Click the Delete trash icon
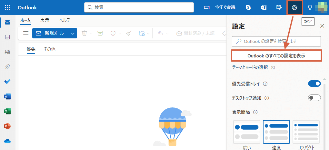The width and height of the screenshot is (329, 150). click(x=85, y=33)
